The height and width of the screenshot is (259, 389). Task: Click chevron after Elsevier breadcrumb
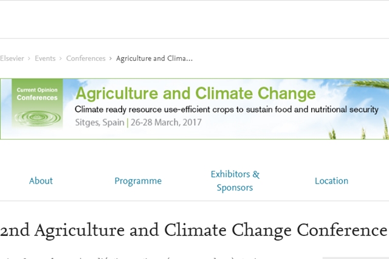[x=29, y=58]
